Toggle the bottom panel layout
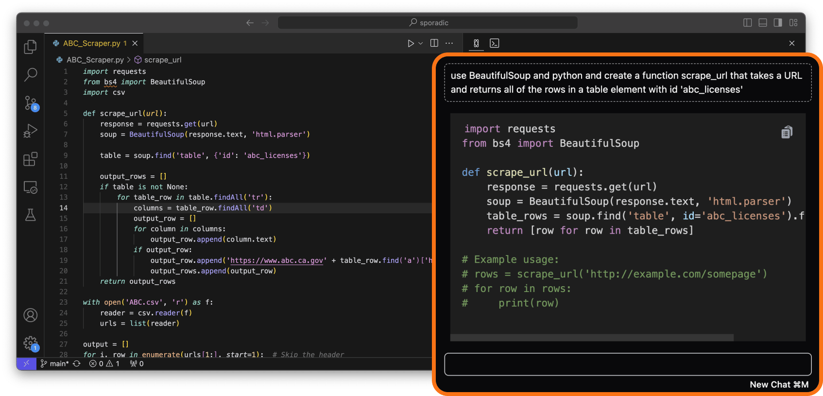The image size is (823, 396). point(763,23)
